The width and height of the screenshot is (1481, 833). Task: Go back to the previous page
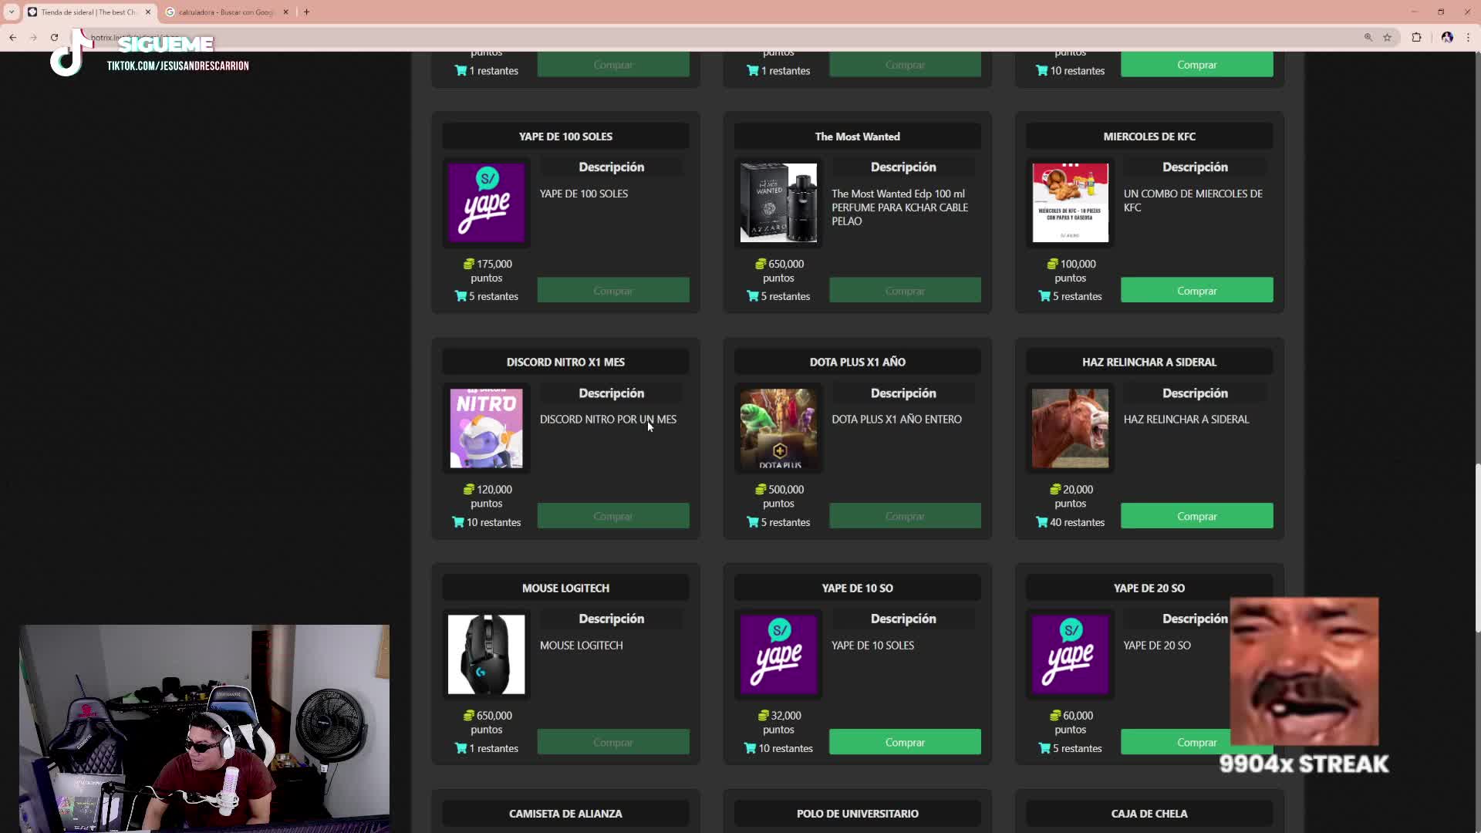click(13, 37)
